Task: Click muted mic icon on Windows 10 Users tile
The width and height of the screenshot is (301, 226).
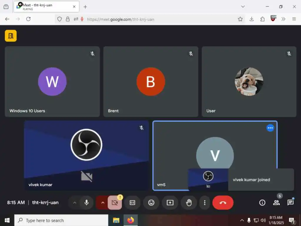Action: click(93, 54)
